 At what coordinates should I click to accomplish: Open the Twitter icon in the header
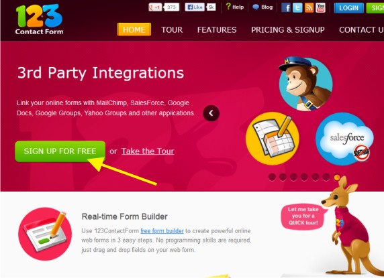pyautogui.click(x=297, y=7)
